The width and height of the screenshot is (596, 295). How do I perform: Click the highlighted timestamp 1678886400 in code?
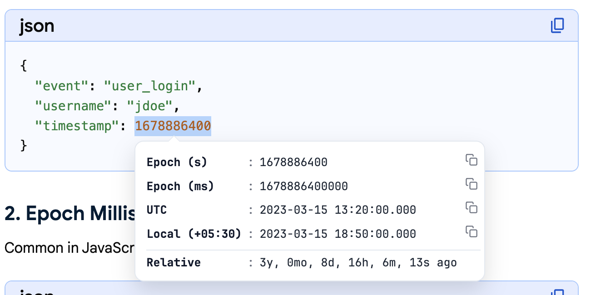(173, 126)
